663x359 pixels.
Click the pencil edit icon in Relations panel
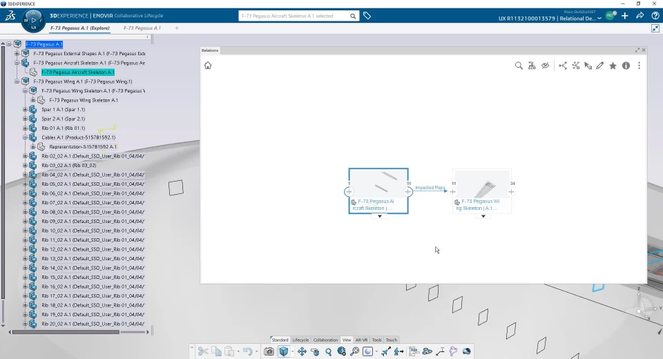(x=600, y=66)
